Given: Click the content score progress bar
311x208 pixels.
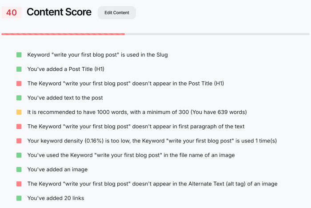Looking at the screenshot, I should 155,34.
